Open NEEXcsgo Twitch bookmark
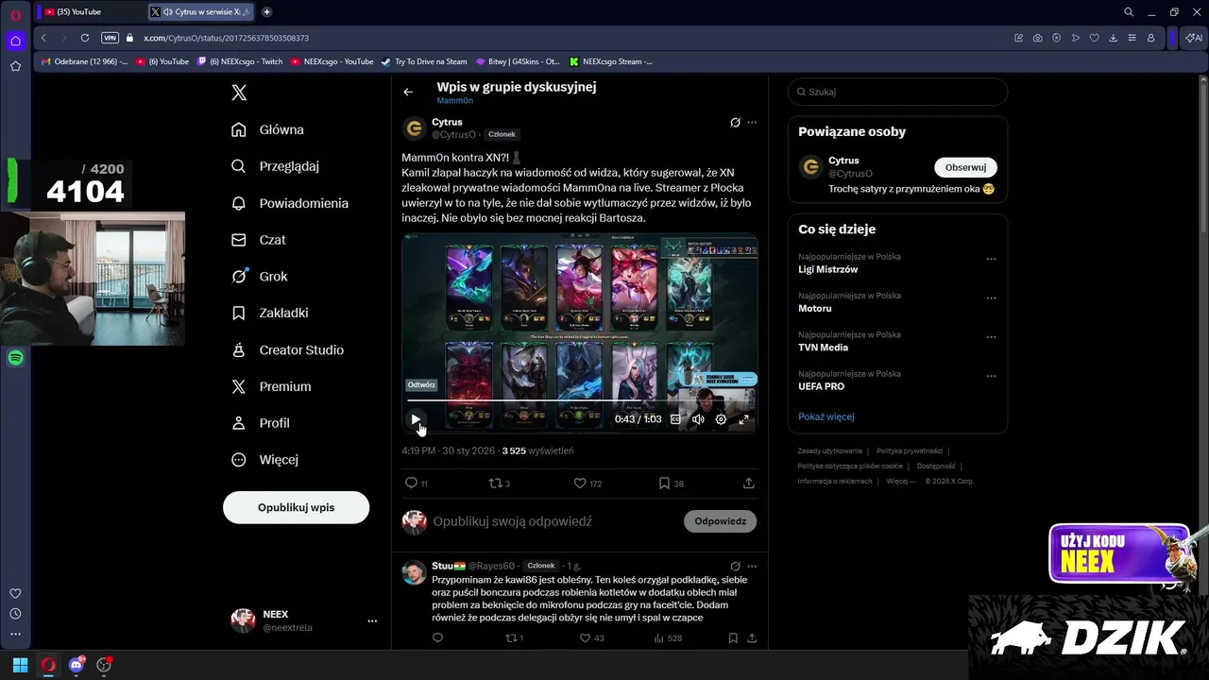 pyautogui.click(x=240, y=61)
